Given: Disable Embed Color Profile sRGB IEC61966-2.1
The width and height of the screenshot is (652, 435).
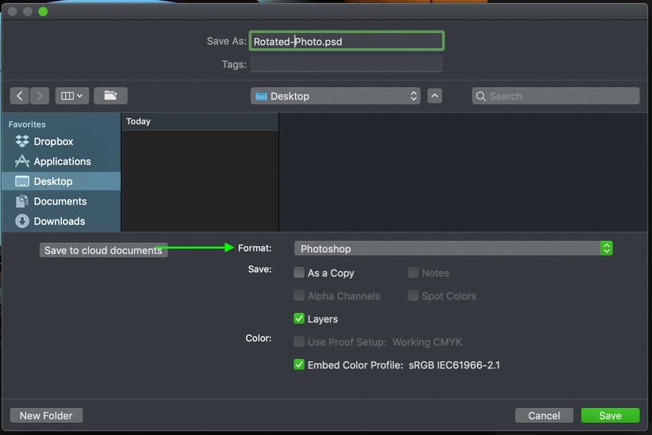Looking at the screenshot, I should (x=299, y=364).
